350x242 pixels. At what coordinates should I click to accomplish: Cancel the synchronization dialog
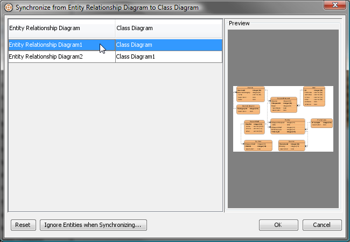pos(322,225)
